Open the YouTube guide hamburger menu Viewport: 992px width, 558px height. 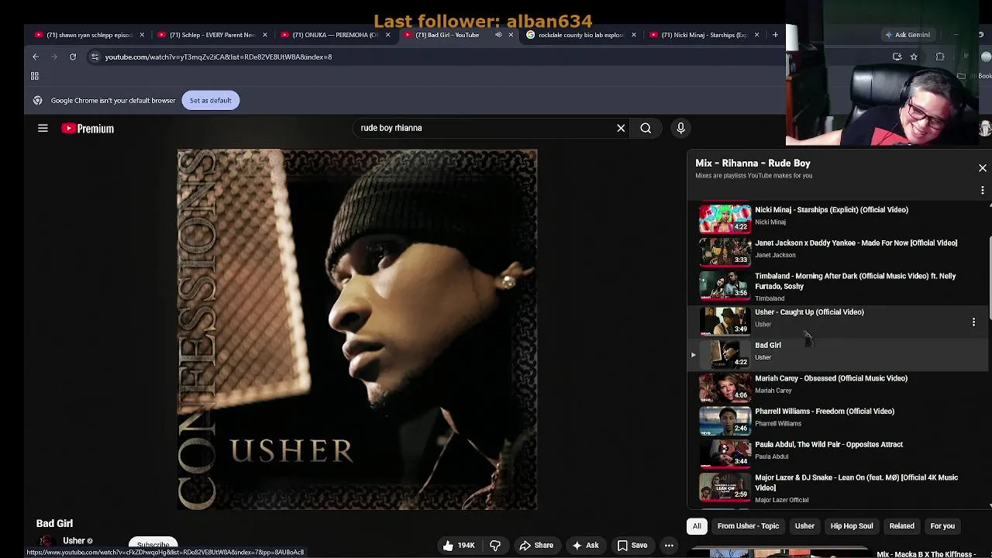click(x=43, y=129)
